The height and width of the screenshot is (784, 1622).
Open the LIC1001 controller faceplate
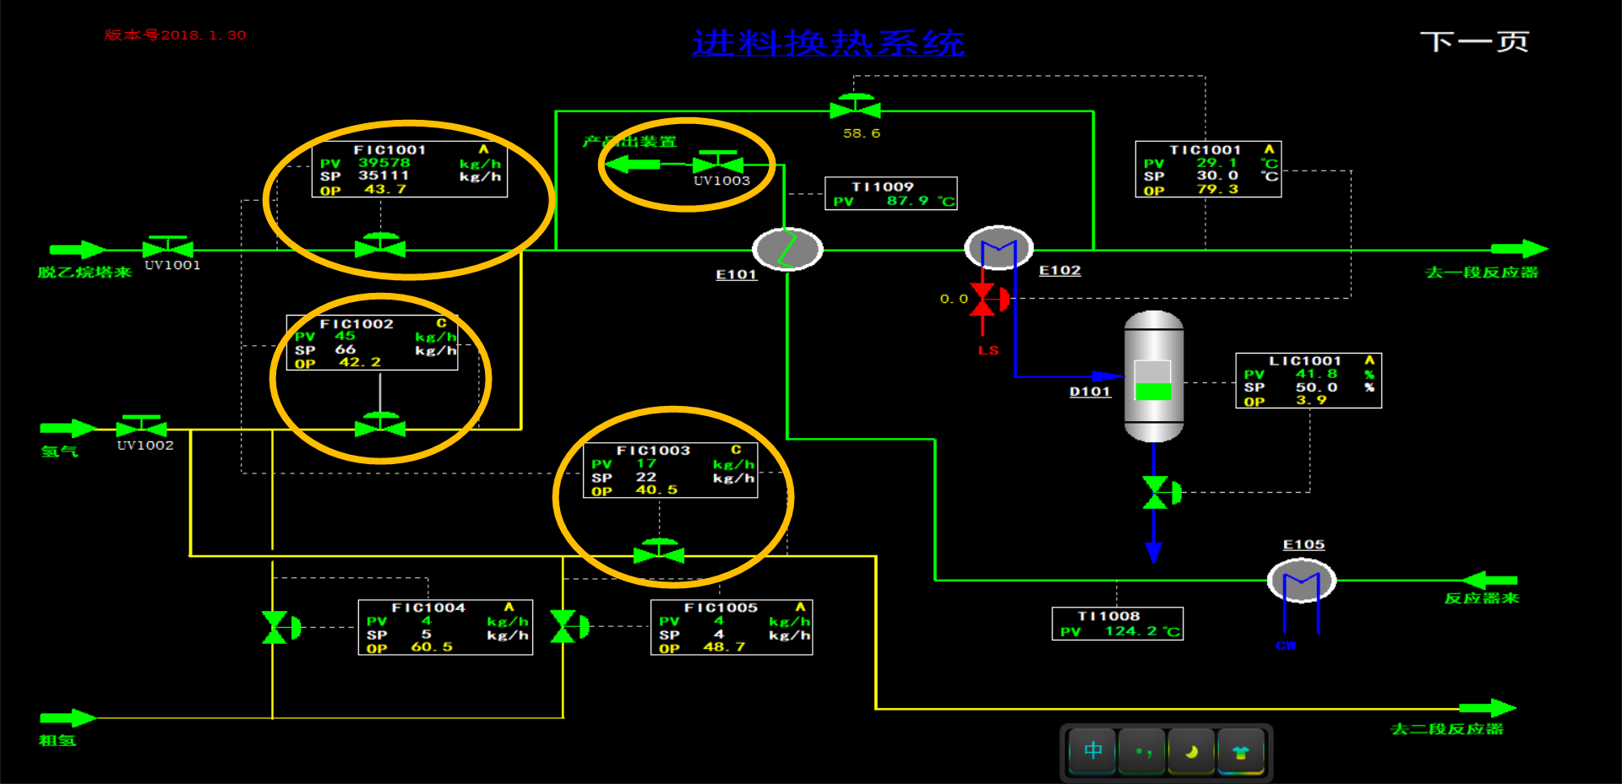[1309, 381]
